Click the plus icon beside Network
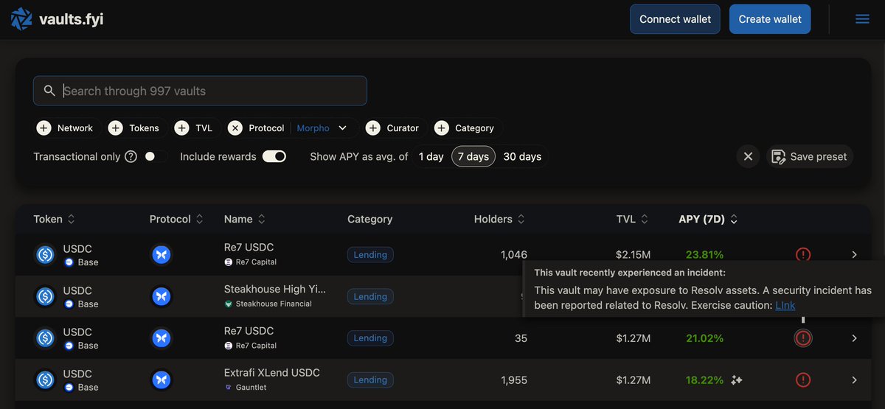This screenshot has width=885, height=409. point(44,128)
